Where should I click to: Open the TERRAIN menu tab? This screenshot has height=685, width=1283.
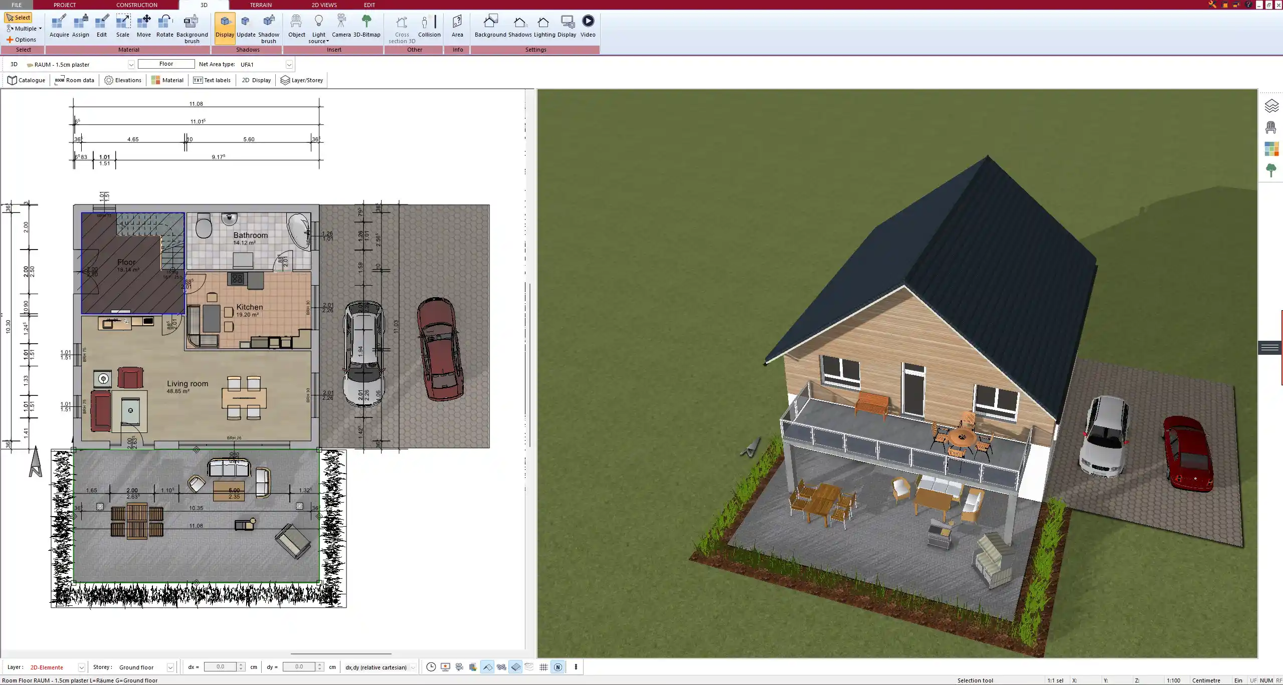[260, 5]
